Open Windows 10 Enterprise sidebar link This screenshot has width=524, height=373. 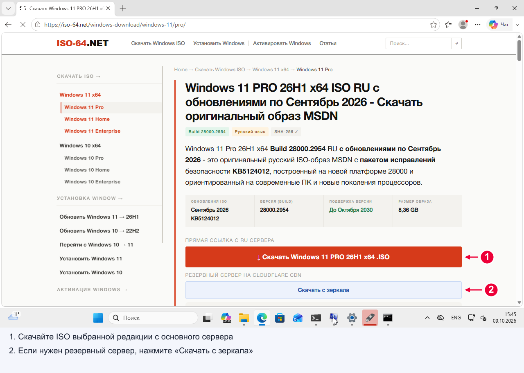pyautogui.click(x=92, y=182)
